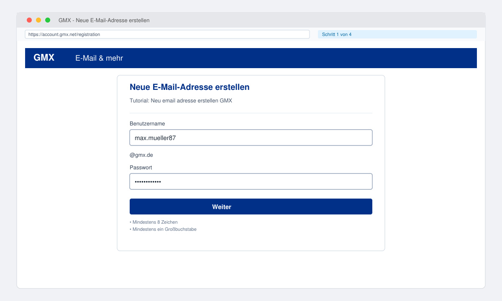Image resolution: width=502 pixels, height=301 pixels.
Task: Click the Mindestens ein Großbuchstabe hint
Action: (163, 229)
